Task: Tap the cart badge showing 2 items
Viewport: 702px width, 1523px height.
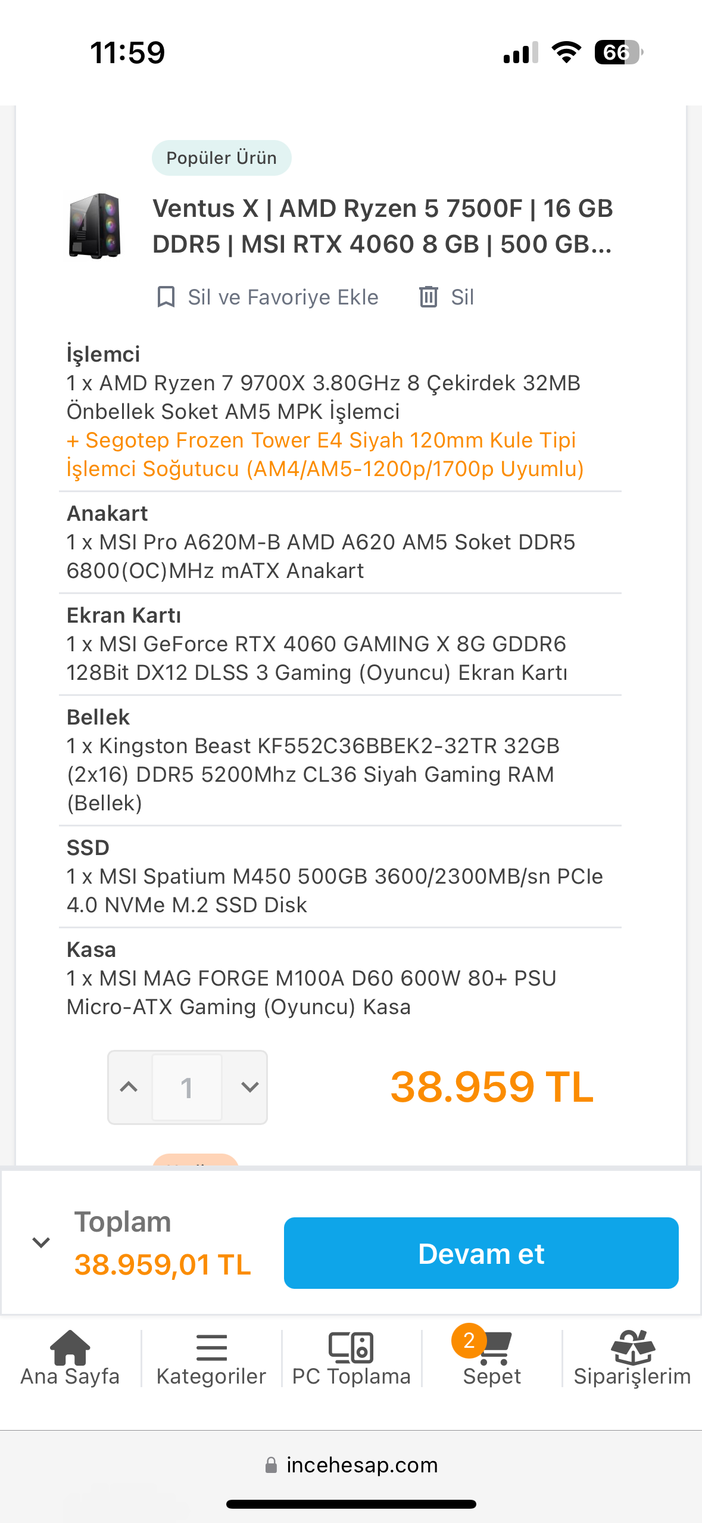Action: pyautogui.click(x=469, y=1341)
